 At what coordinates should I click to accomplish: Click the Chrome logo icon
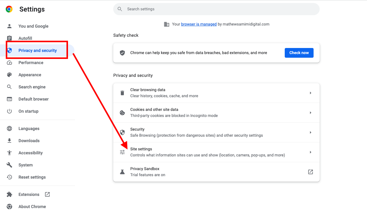(9, 9)
